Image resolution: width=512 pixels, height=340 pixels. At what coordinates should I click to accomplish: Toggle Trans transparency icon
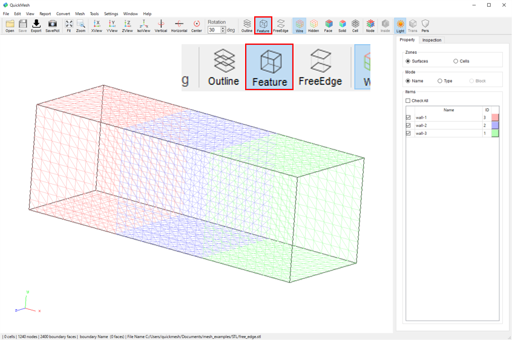(x=413, y=26)
